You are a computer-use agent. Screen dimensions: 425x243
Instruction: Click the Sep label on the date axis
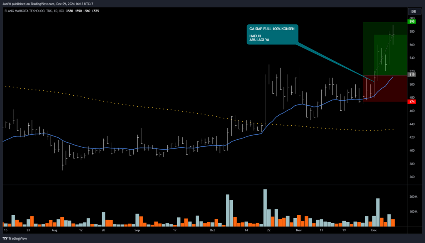[x=137, y=229]
